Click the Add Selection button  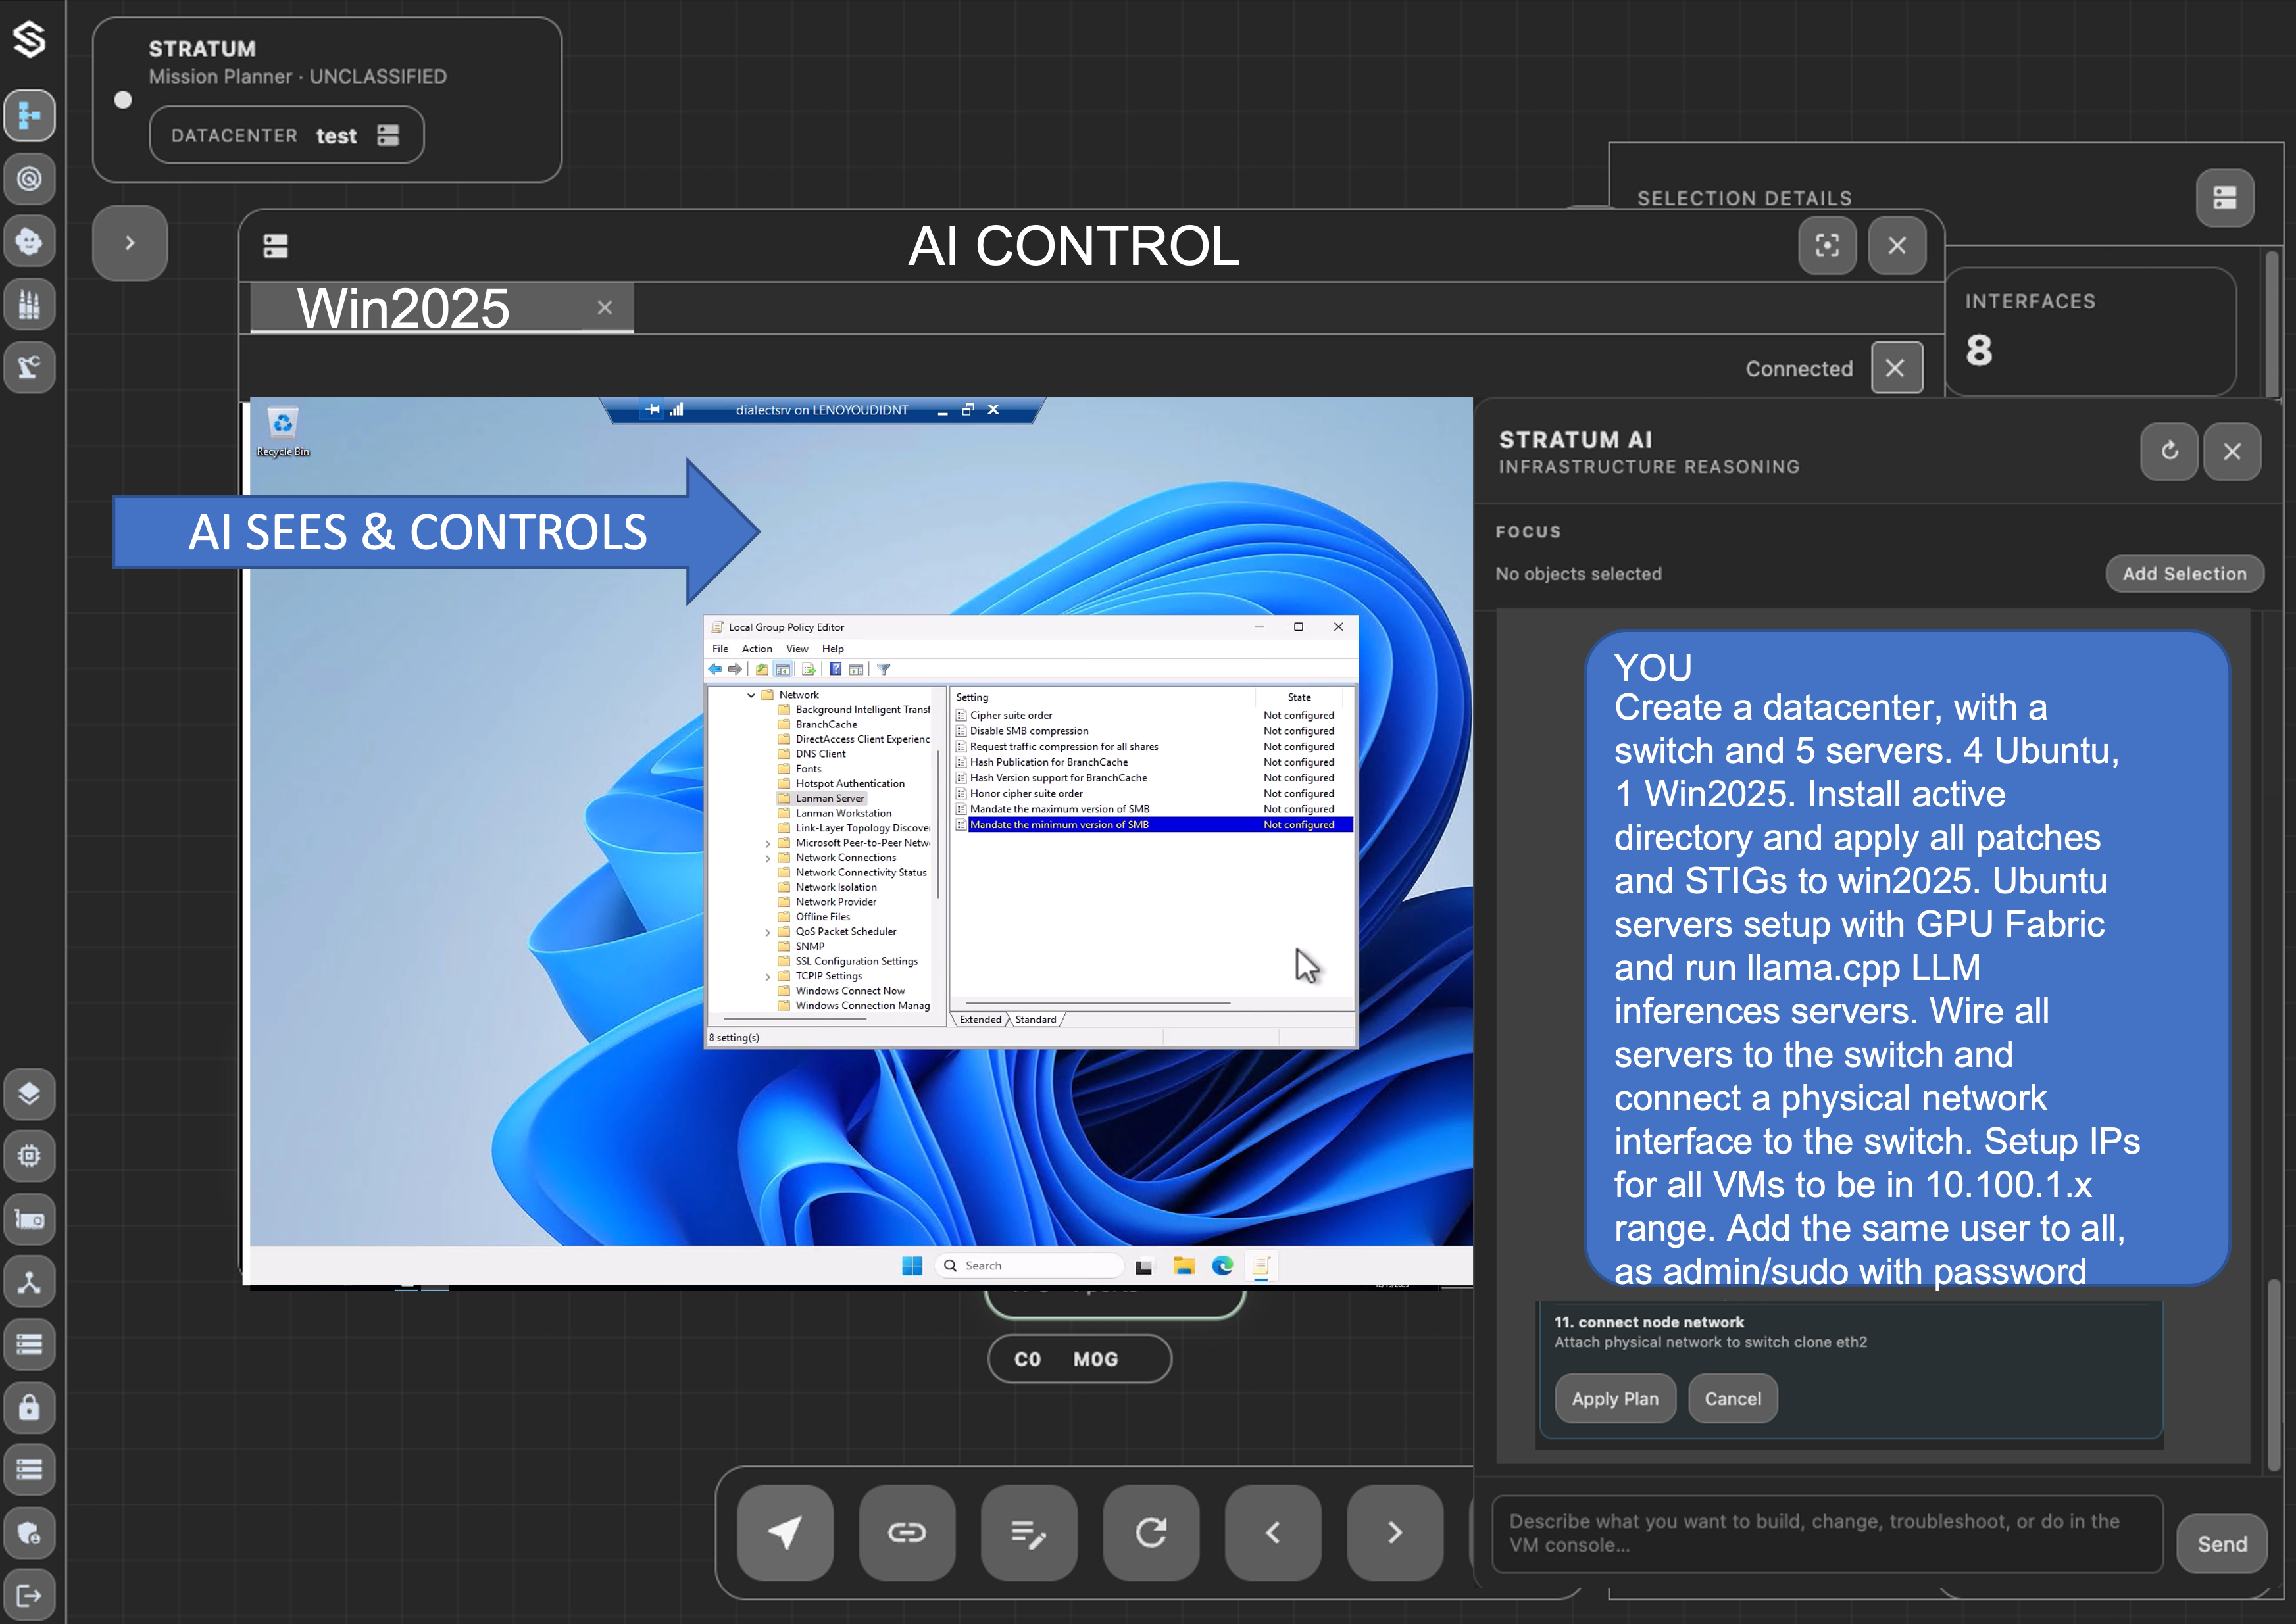(x=2185, y=574)
